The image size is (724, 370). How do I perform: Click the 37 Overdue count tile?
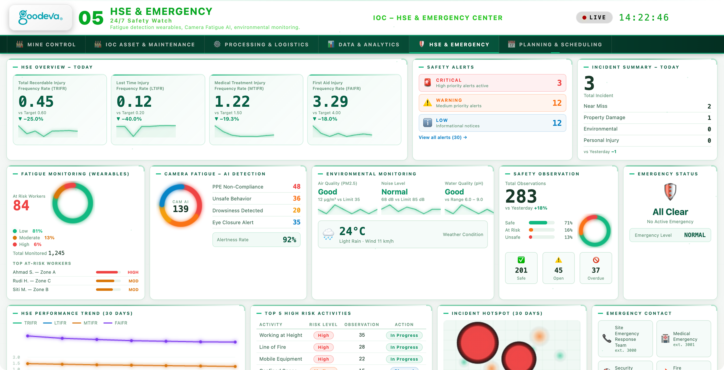596,268
